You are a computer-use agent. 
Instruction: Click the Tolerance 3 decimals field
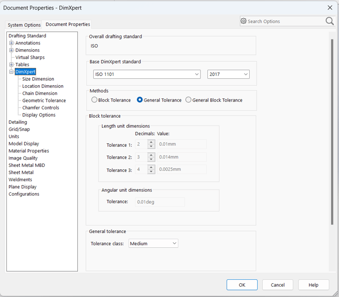pyautogui.click(x=141, y=169)
